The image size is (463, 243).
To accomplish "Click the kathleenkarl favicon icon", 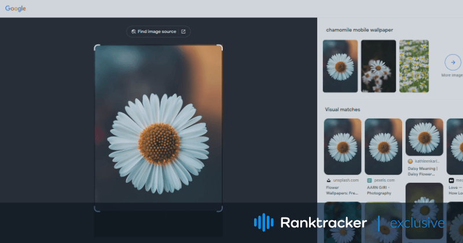I will point(410,161).
